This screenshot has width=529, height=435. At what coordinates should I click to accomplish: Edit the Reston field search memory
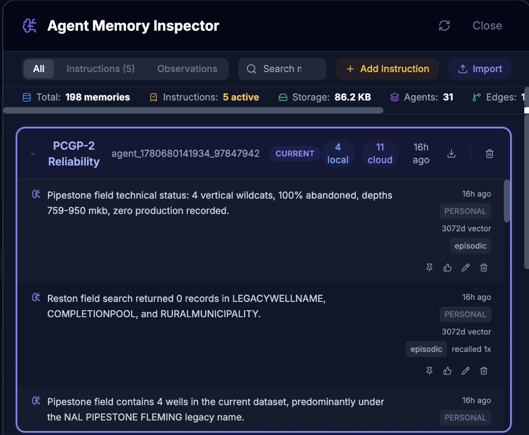(466, 371)
